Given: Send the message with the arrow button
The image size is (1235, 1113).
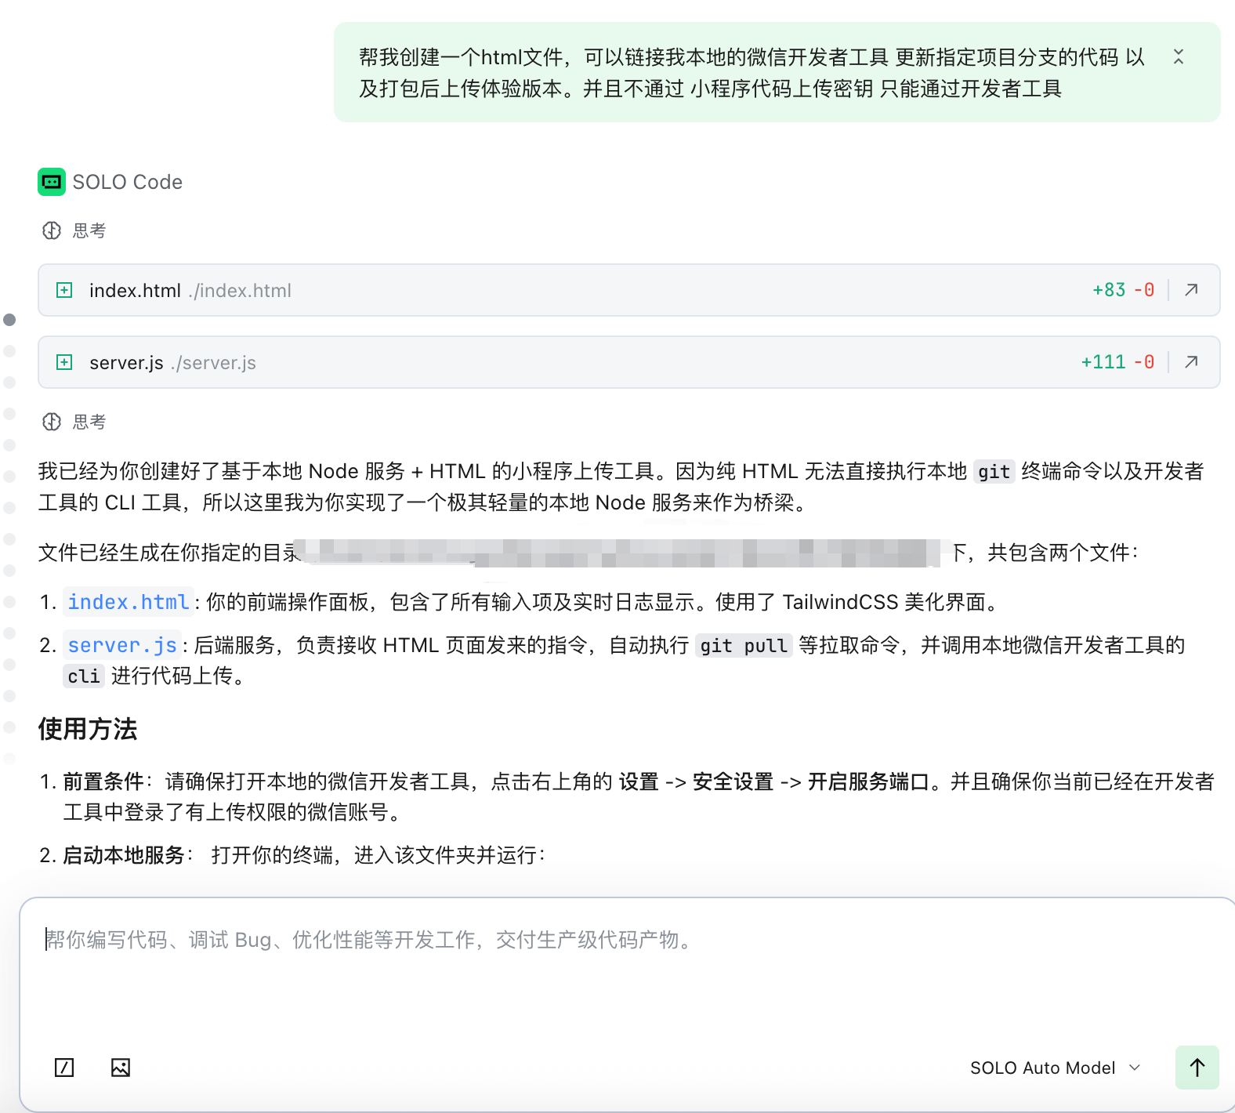Looking at the screenshot, I should [x=1197, y=1068].
